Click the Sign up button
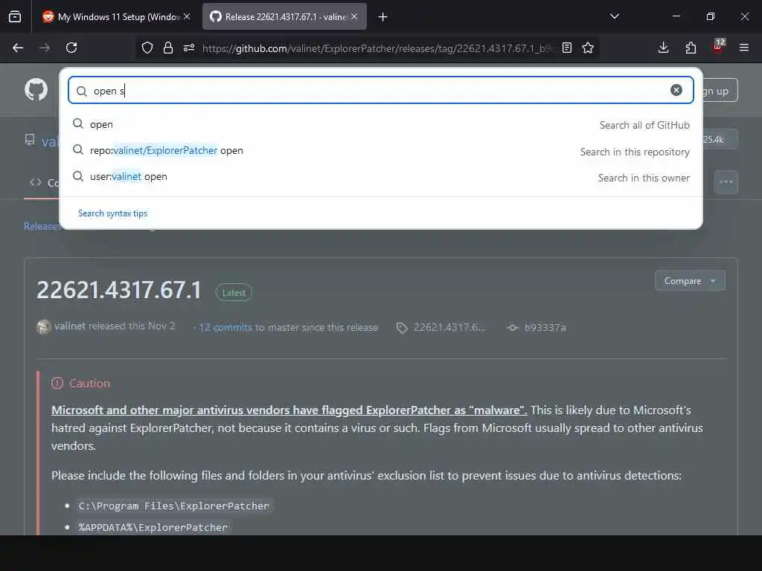The height and width of the screenshot is (571, 762). tap(720, 91)
